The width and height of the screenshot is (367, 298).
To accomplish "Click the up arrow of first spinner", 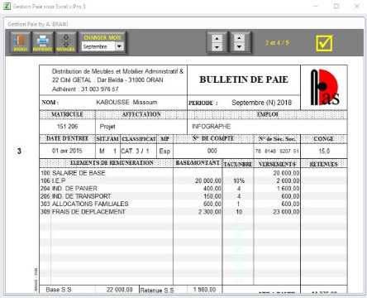I will [x=217, y=38].
